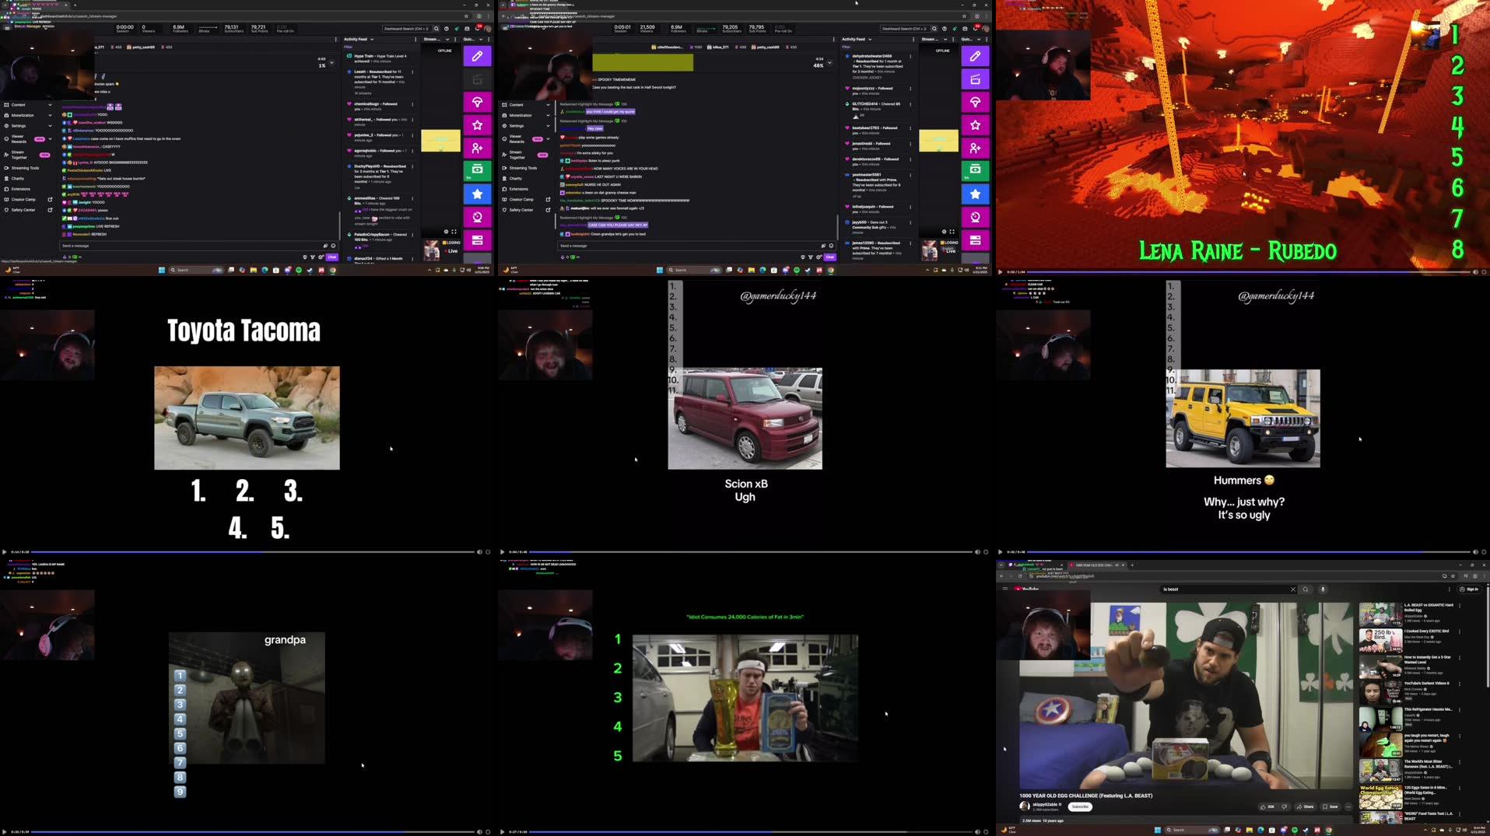Mute the grandpa video
The image size is (1490, 836).
[479, 832]
